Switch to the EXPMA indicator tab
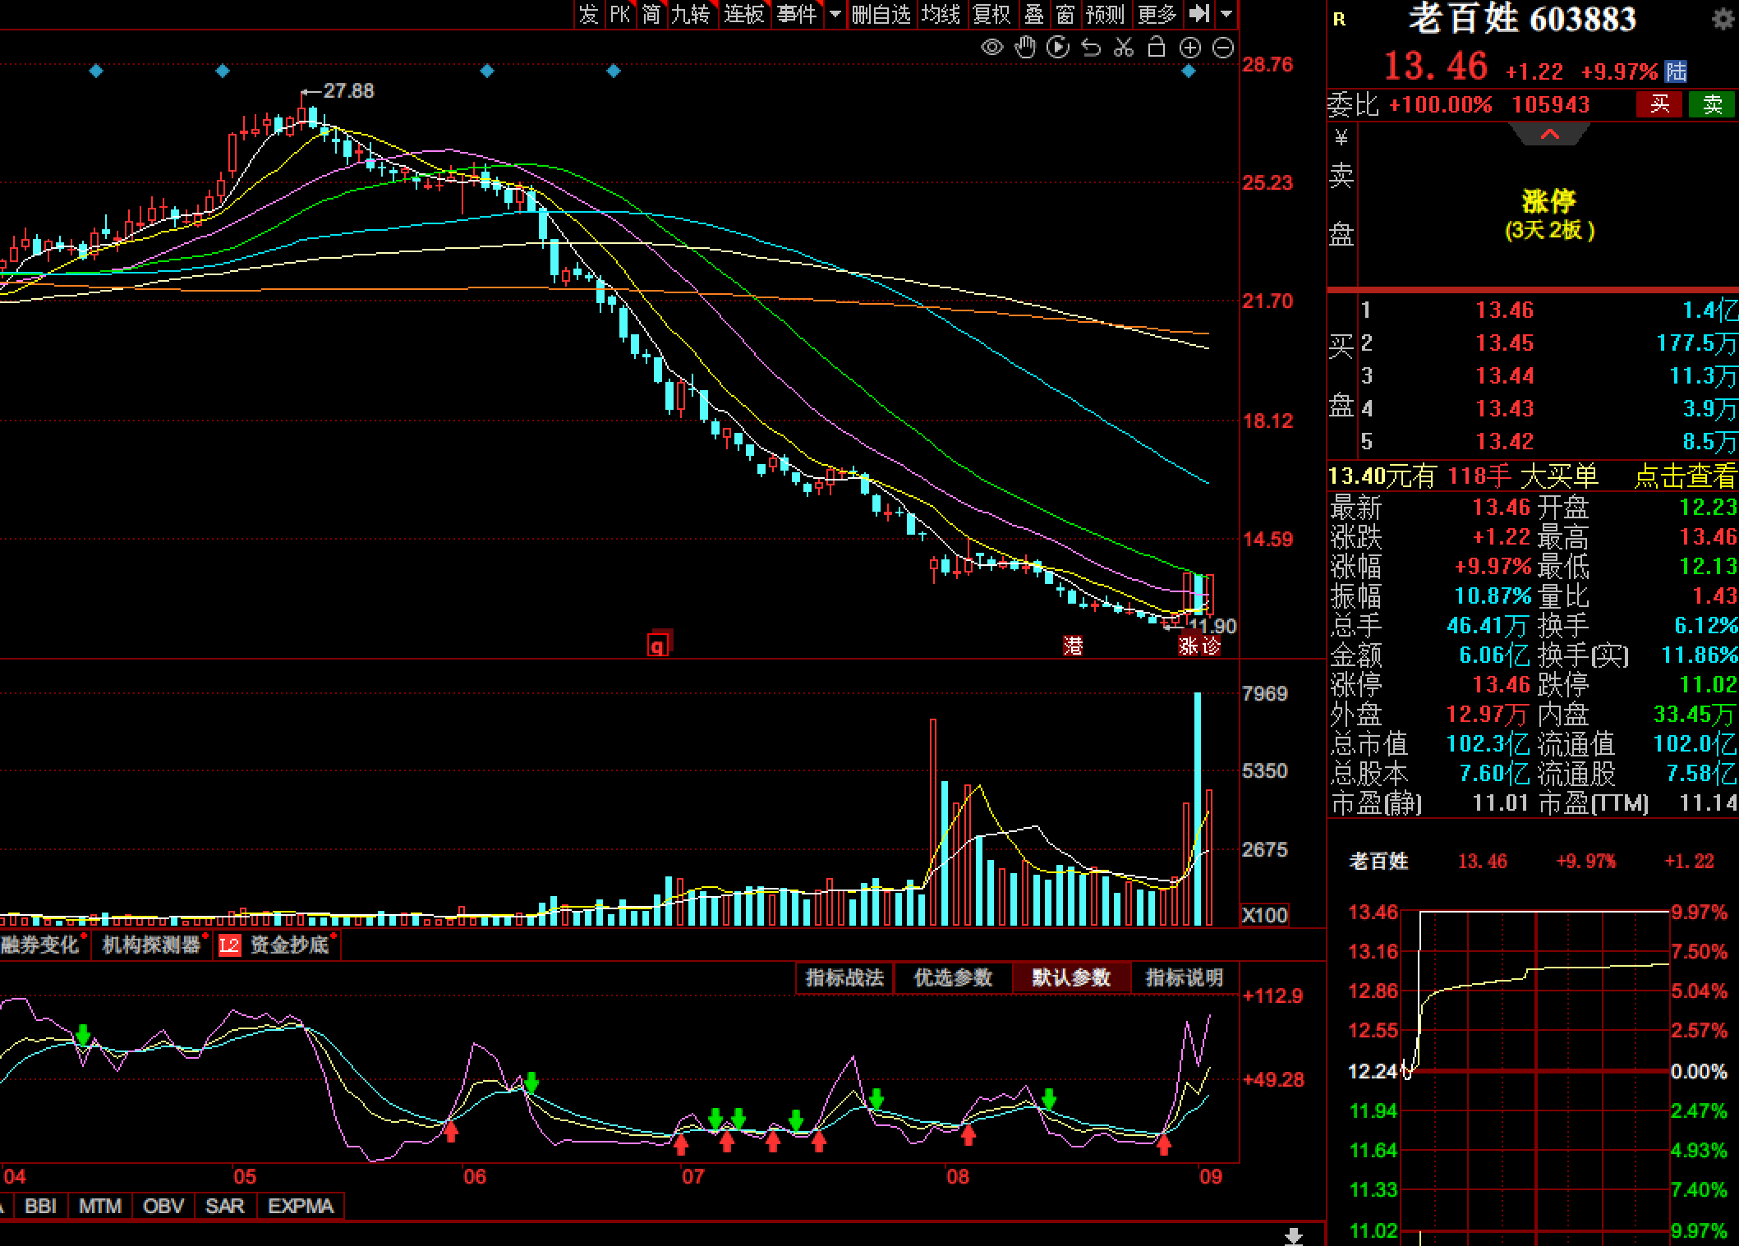Screen dimensions: 1739x1246 [x=301, y=1206]
